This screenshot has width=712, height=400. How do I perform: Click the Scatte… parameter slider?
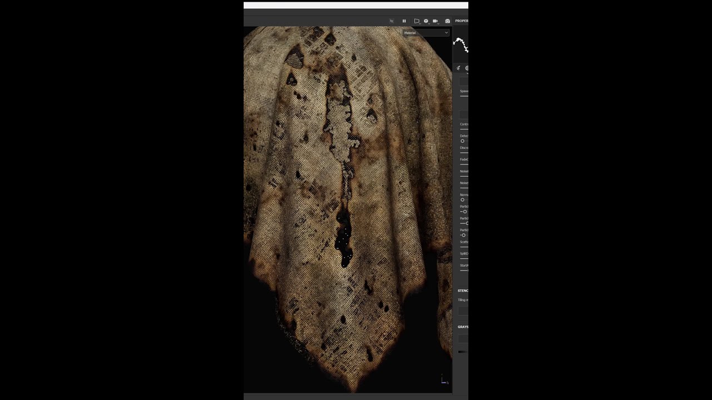[464, 247]
